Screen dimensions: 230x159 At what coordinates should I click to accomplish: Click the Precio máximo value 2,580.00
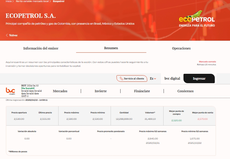(x=72, y=119)
